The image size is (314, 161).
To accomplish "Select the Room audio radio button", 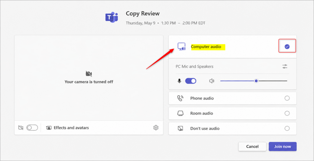I will click(x=287, y=113).
